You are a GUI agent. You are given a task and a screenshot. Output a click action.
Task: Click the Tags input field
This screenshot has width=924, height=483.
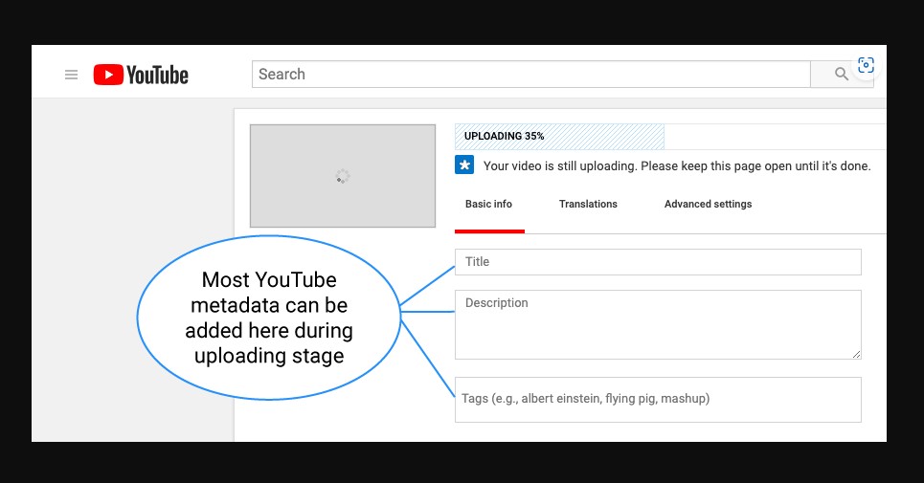point(658,400)
